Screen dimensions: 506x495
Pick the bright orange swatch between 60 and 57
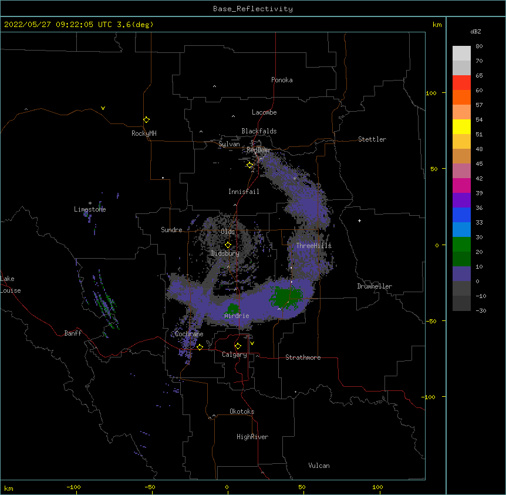(461, 97)
